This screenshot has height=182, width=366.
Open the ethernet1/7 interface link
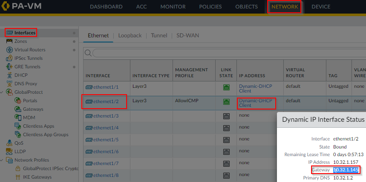(106, 163)
